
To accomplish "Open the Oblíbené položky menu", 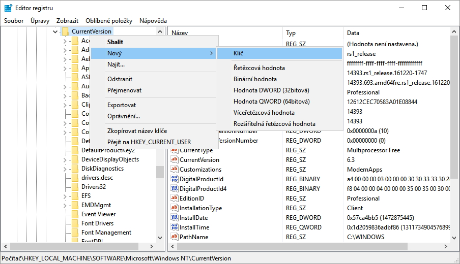I will point(109,21).
